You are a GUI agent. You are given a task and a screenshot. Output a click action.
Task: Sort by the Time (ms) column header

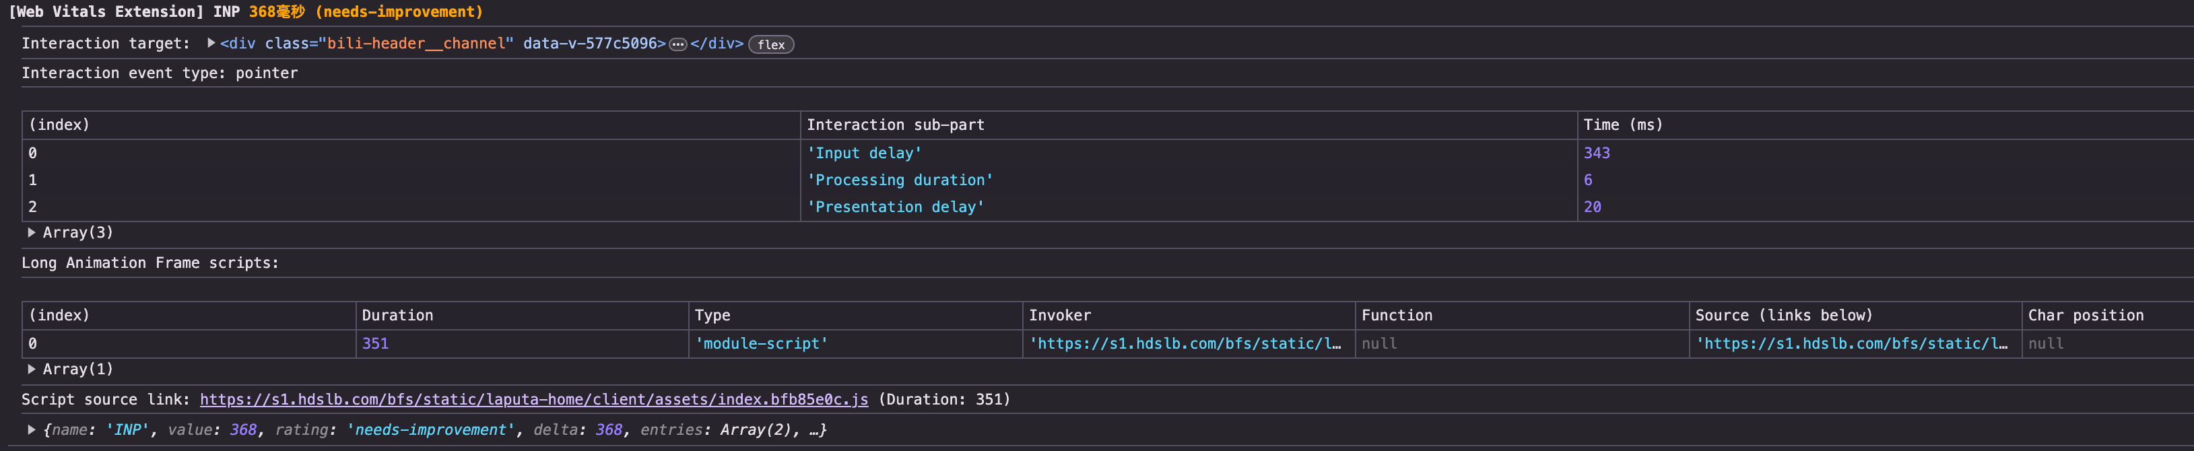click(1622, 125)
